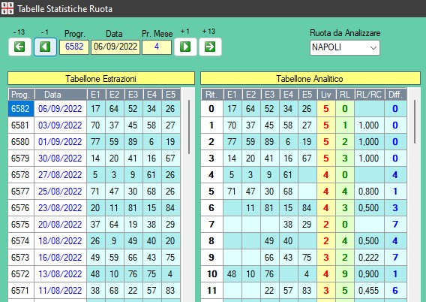This screenshot has height=302, width=426.
Task: Click E3 column header in Tabellone Estrazioni
Action: coord(133,95)
